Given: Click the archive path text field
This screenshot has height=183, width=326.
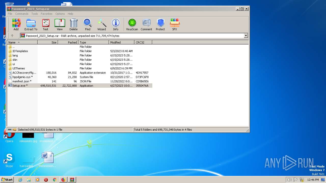Looking at the screenshot, I should point(132,36).
